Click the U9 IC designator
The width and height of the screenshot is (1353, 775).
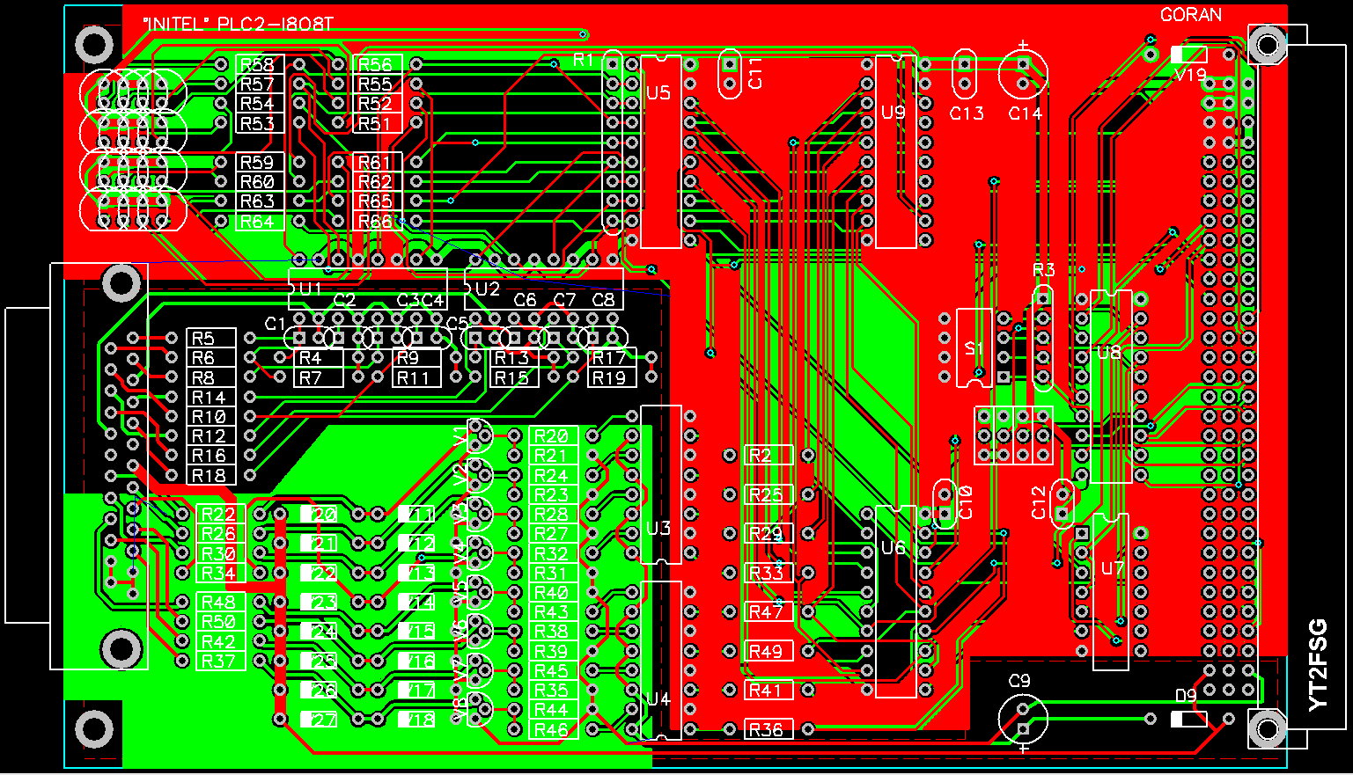click(x=893, y=112)
